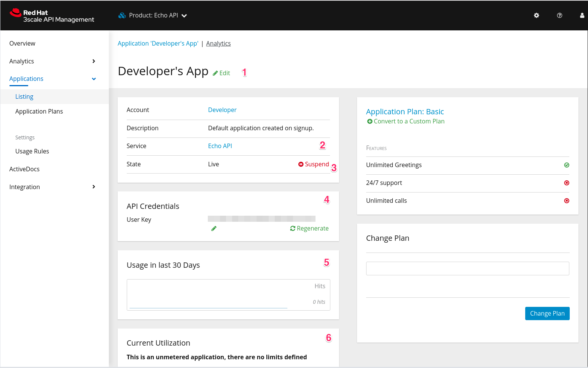Viewport: 588px width, 368px height.
Task: Open the Analytics breadcrumb link
Action: [x=218, y=43]
